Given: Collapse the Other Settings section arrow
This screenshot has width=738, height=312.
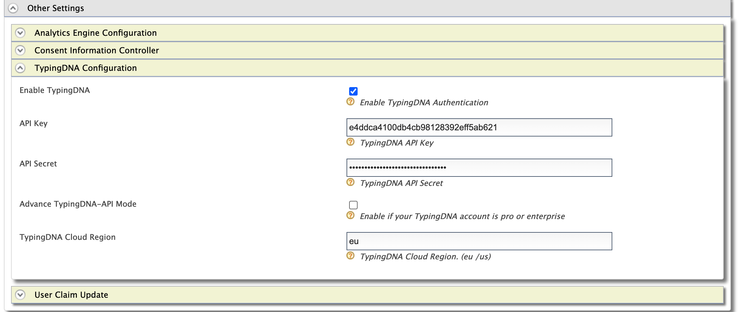Looking at the screenshot, I should pyautogui.click(x=13, y=8).
